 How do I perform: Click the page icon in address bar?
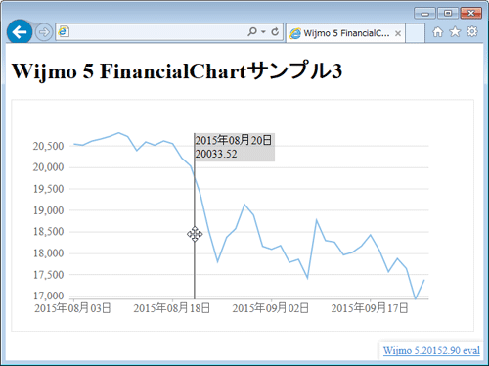(x=64, y=31)
